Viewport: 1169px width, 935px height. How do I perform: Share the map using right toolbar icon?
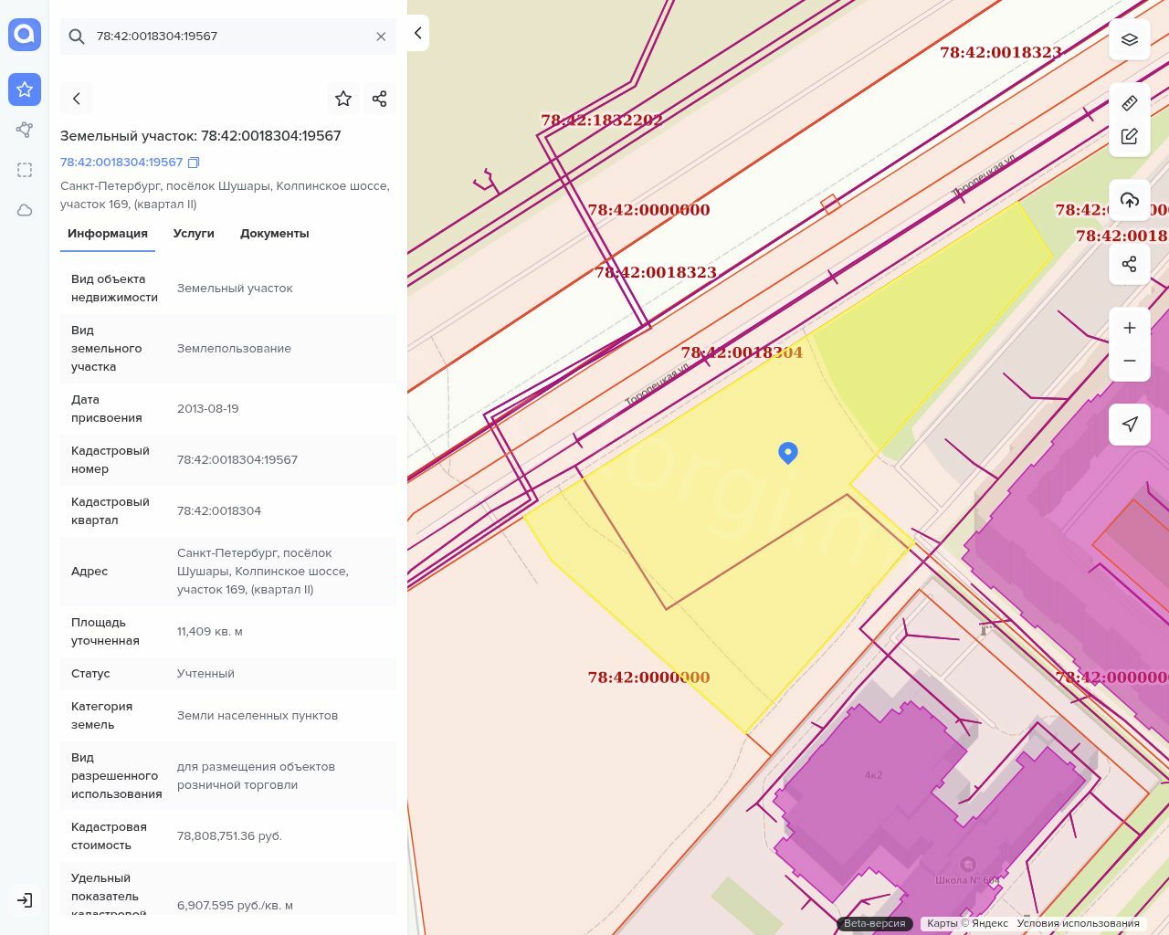pos(1130,264)
